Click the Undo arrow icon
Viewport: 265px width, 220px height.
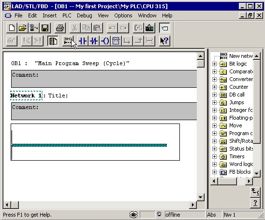click(x=112, y=28)
